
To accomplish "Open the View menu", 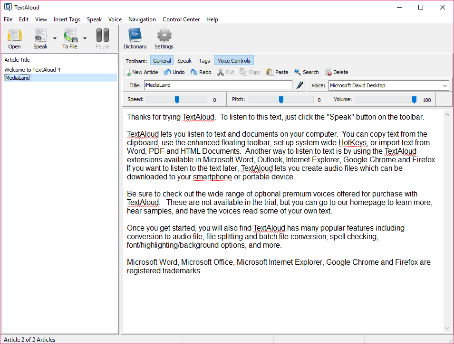I will 41,19.
